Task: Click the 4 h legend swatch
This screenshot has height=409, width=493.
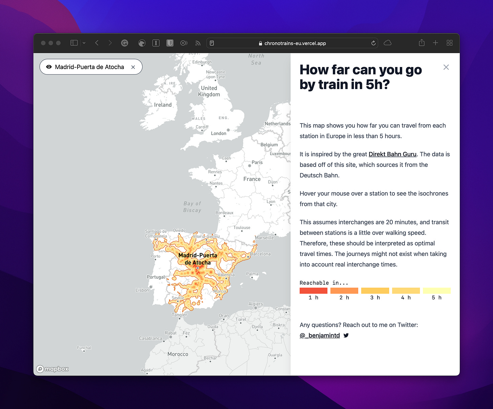Action: click(406, 290)
